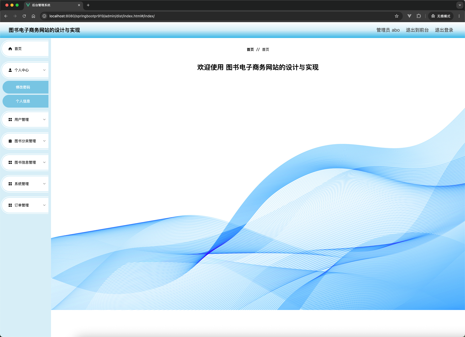Open the browser three-dot menu
The height and width of the screenshot is (337, 465).
click(459, 16)
